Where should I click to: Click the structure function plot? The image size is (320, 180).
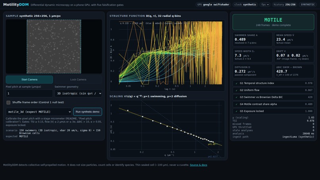point(167,55)
